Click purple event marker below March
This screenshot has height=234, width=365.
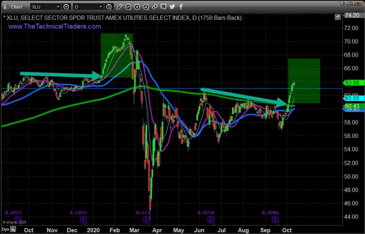[x=147, y=220]
